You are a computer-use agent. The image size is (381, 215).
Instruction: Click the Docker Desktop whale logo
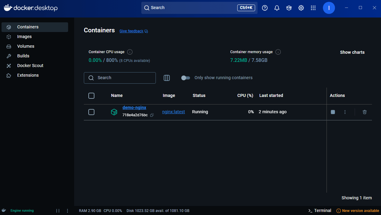8,8
